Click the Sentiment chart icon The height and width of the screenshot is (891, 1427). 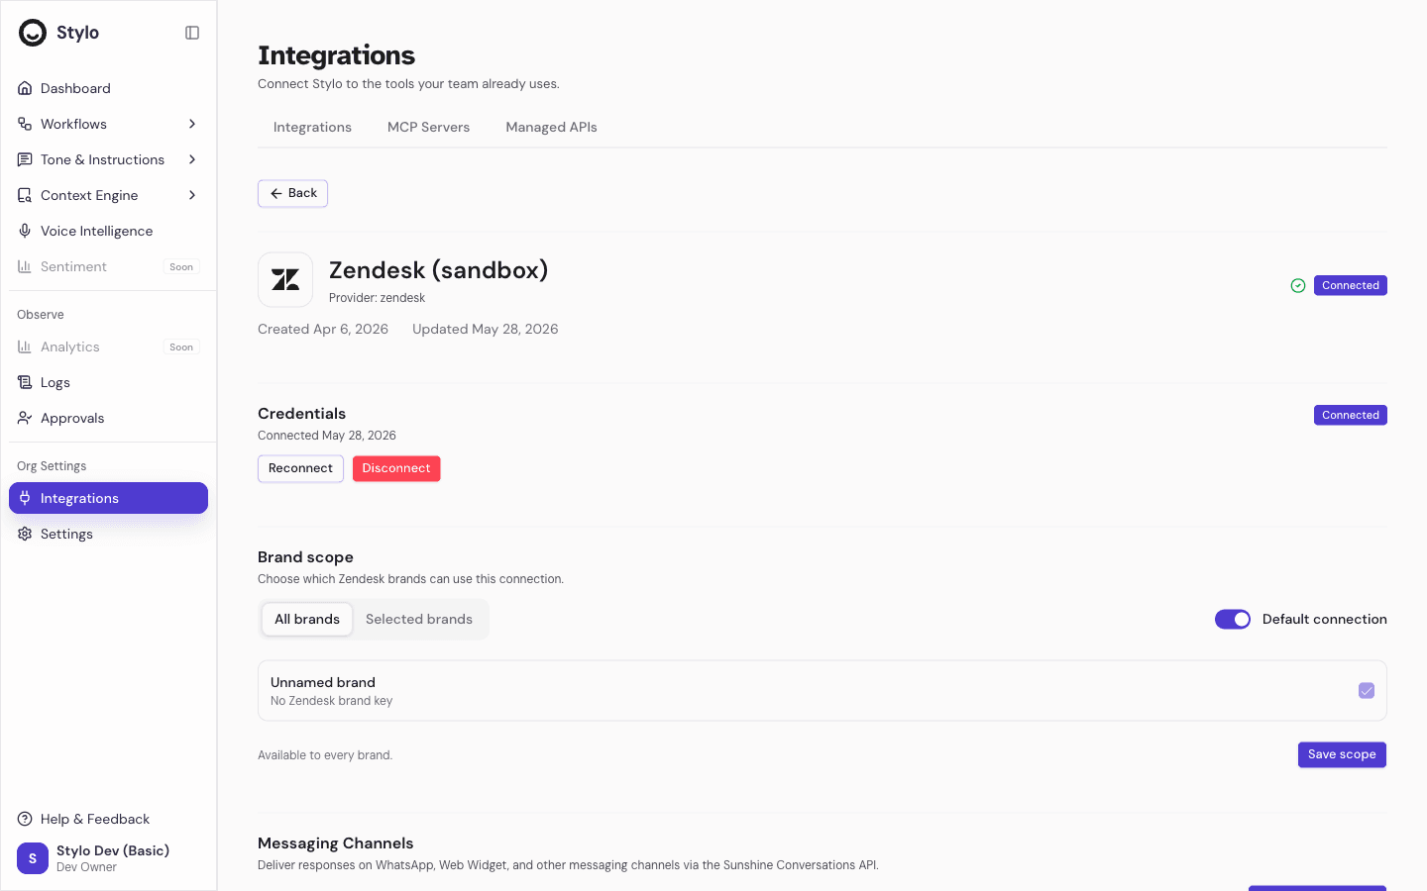tap(25, 266)
